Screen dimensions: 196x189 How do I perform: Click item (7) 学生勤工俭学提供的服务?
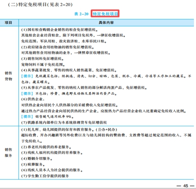(45, 176)
